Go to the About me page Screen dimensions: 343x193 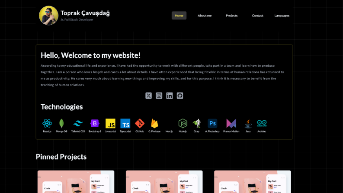coord(205,16)
